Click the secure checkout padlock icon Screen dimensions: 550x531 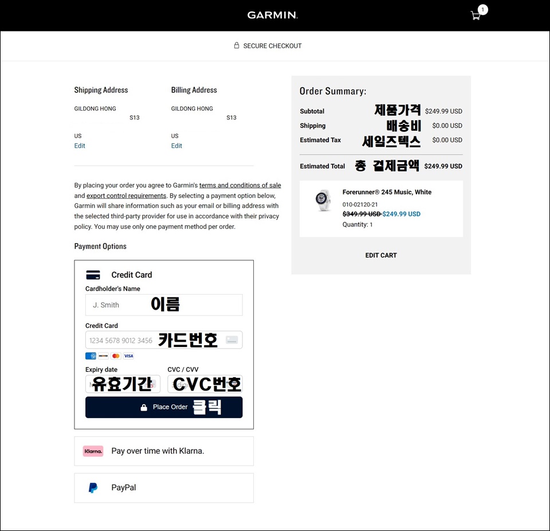coord(237,46)
